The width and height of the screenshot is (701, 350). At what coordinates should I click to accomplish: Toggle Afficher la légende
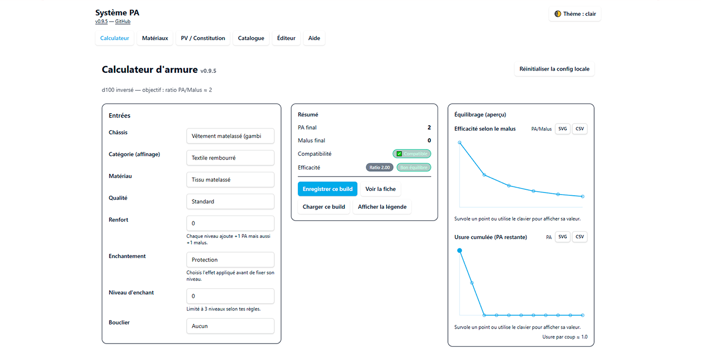pos(382,207)
